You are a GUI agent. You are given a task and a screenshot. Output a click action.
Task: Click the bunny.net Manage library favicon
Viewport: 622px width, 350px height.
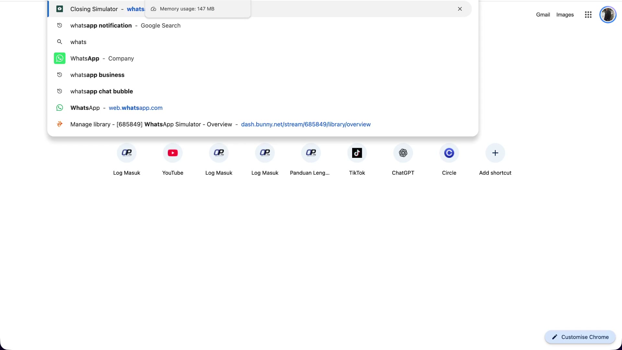pyautogui.click(x=60, y=124)
